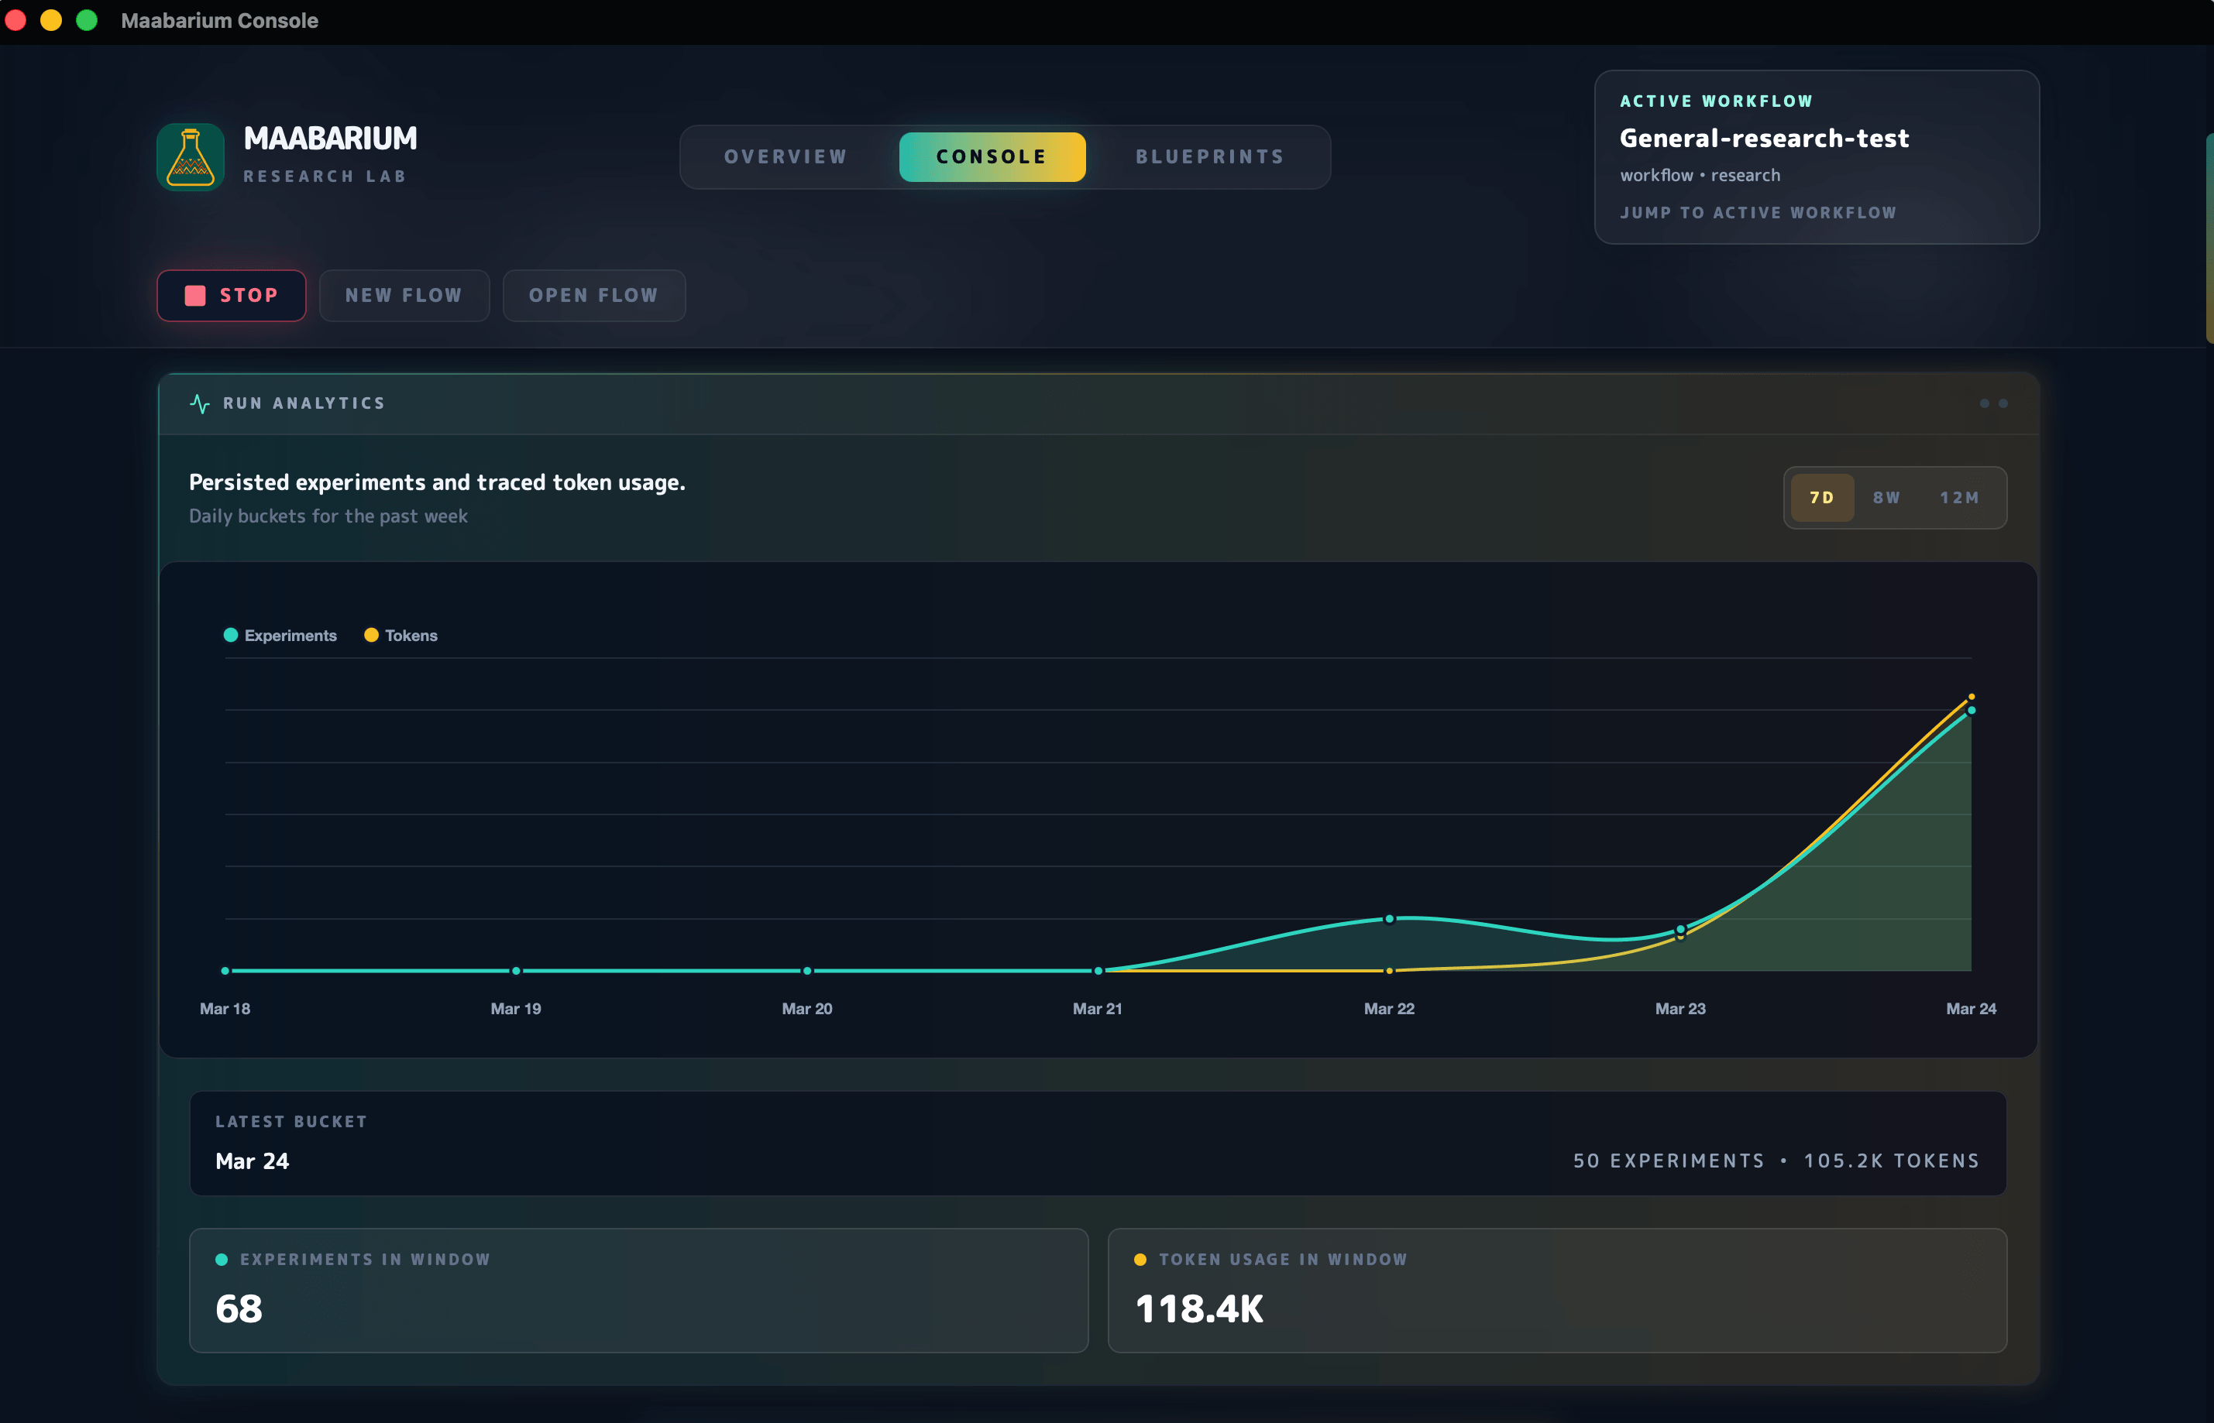This screenshot has height=1423, width=2214.
Task: Keep the 7D range selected
Action: pyautogui.click(x=1822, y=497)
